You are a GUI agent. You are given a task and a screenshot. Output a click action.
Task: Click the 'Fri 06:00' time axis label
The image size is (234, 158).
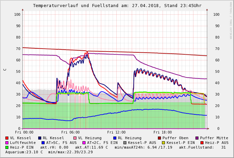(70, 132)
